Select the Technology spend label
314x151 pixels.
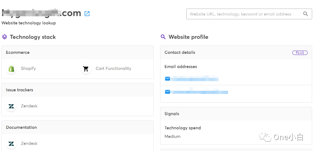tap(183, 128)
